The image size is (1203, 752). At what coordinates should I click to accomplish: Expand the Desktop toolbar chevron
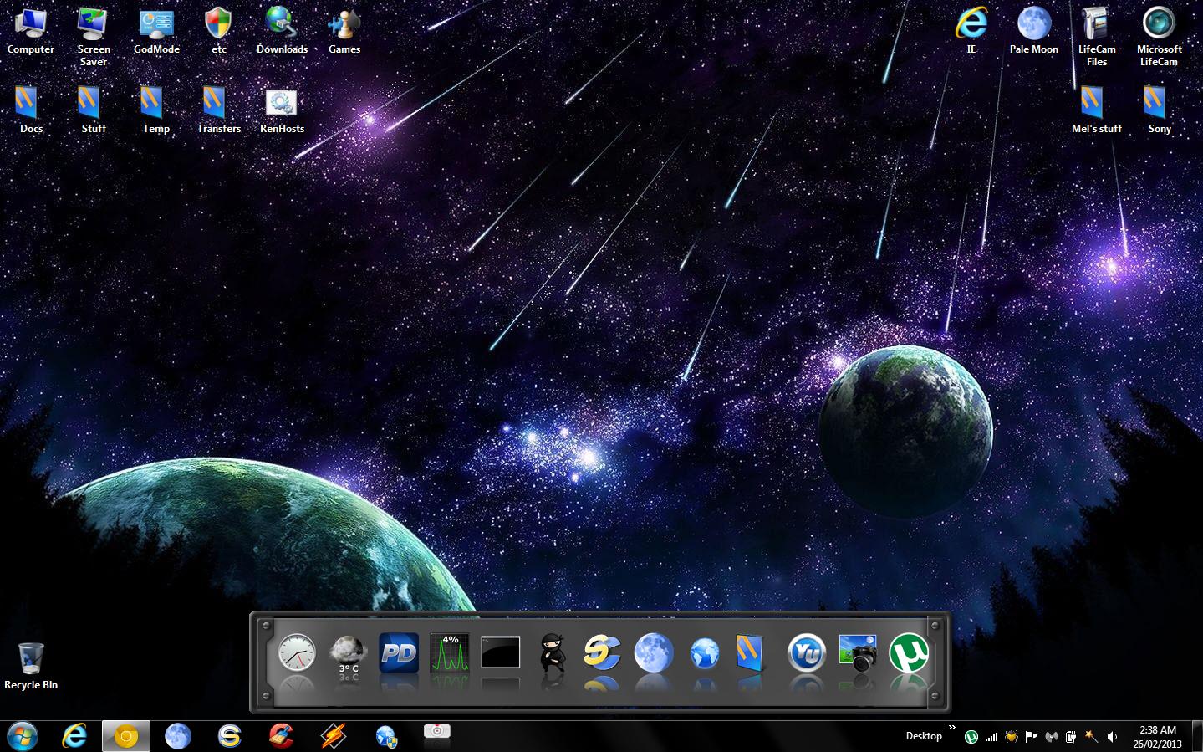(951, 728)
